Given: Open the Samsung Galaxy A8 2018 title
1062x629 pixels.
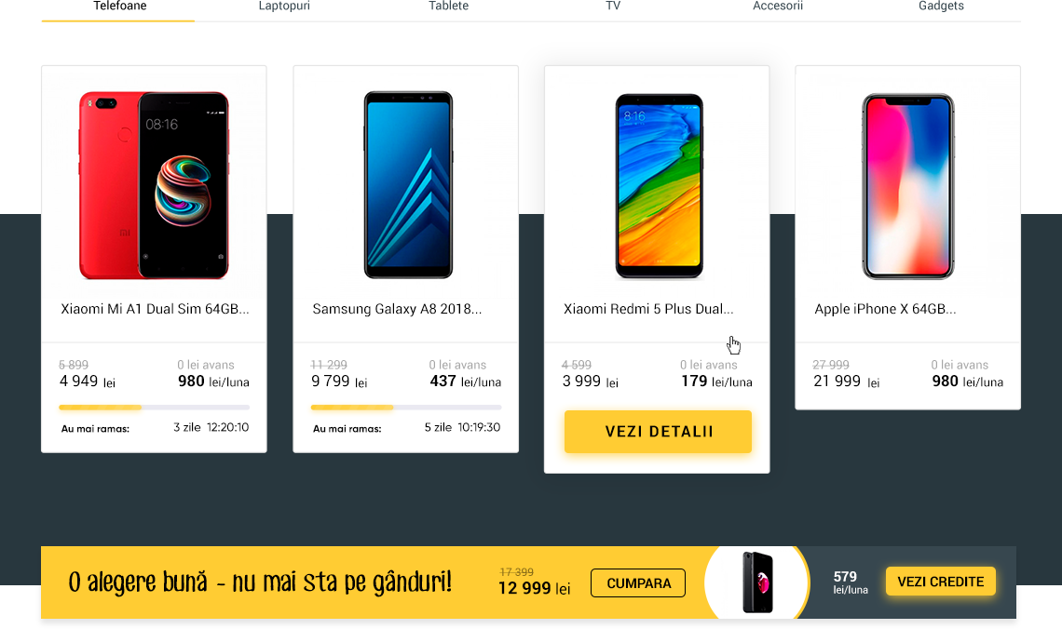Looking at the screenshot, I should coord(397,309).
